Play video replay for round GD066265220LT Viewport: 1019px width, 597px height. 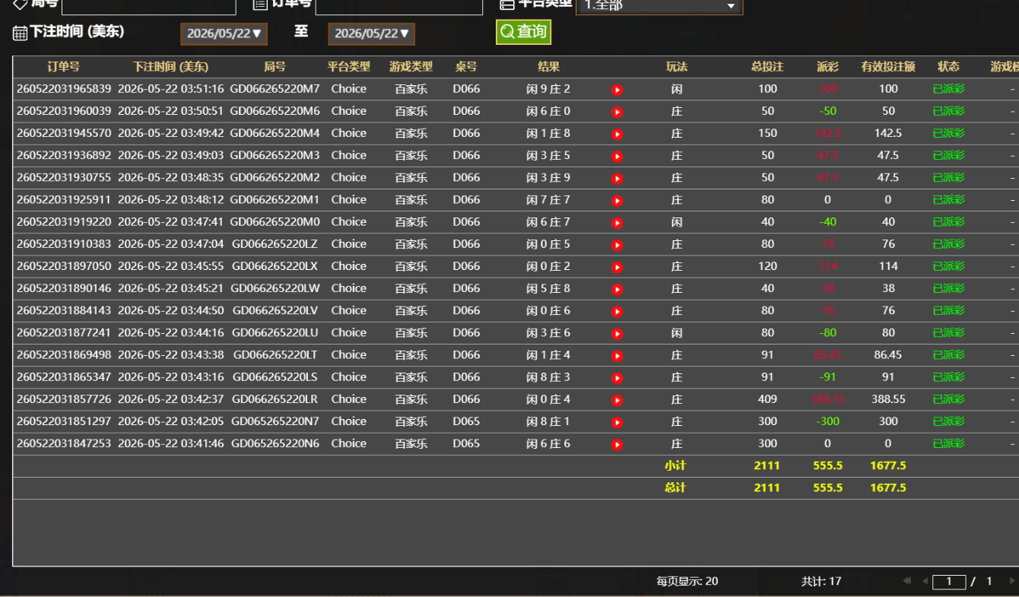617,355
